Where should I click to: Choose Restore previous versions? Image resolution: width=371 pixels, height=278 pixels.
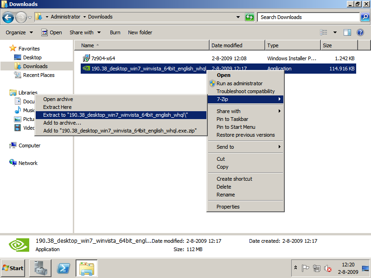click(245, 135)
